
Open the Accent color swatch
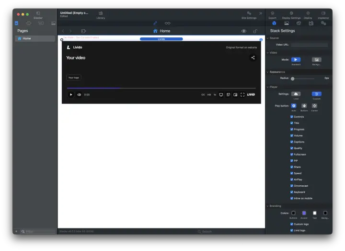(304, 213)
